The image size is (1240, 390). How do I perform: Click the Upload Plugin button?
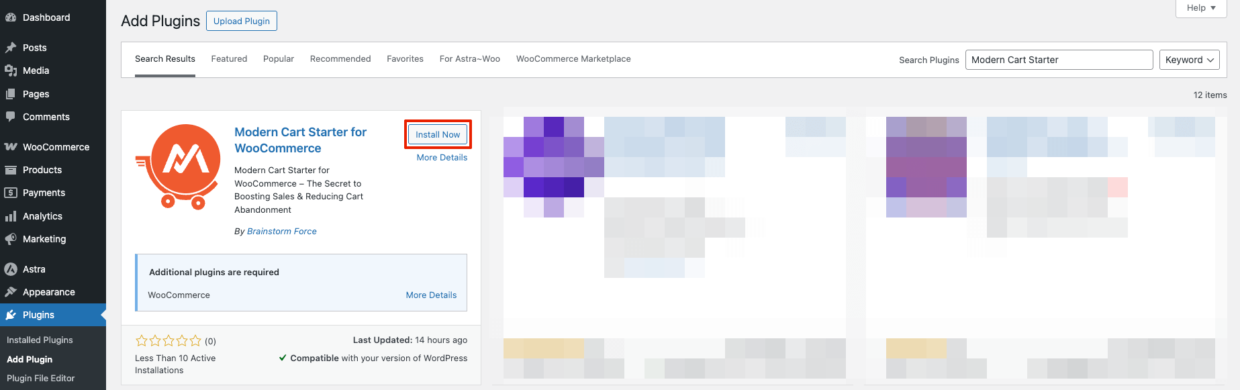click(x=242, y=21)
